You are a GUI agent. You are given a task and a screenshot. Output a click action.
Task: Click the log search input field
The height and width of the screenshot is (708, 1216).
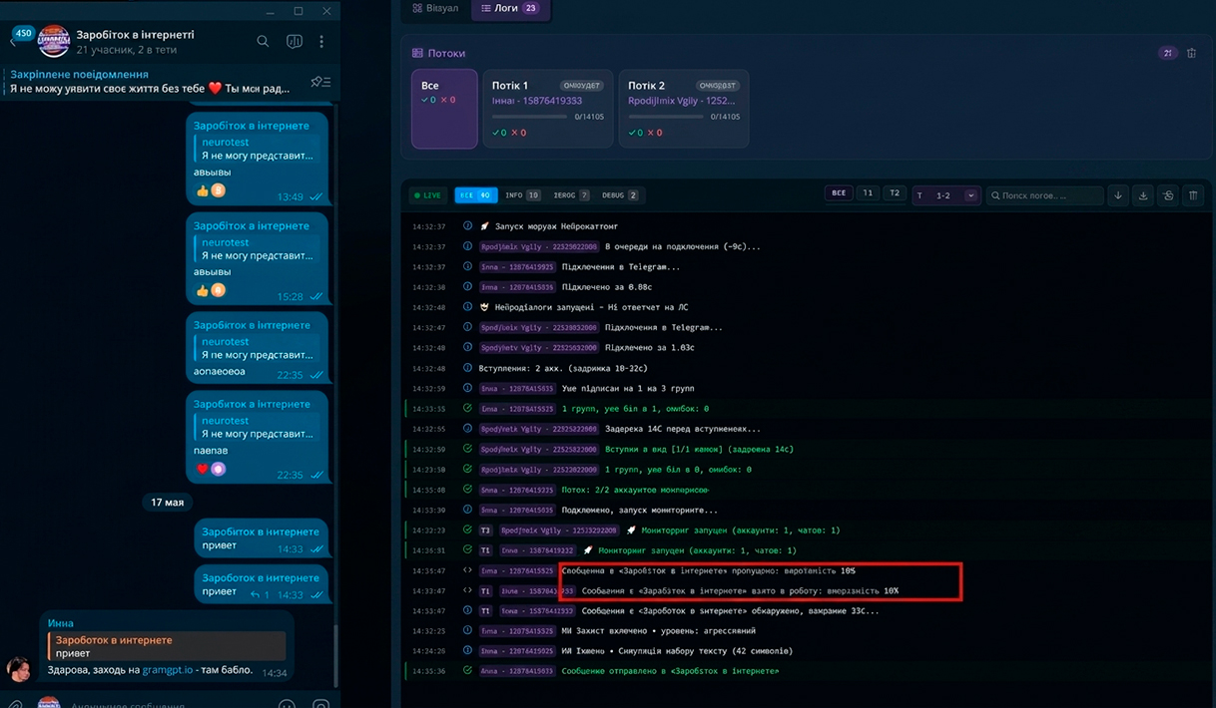point(1044,195)
